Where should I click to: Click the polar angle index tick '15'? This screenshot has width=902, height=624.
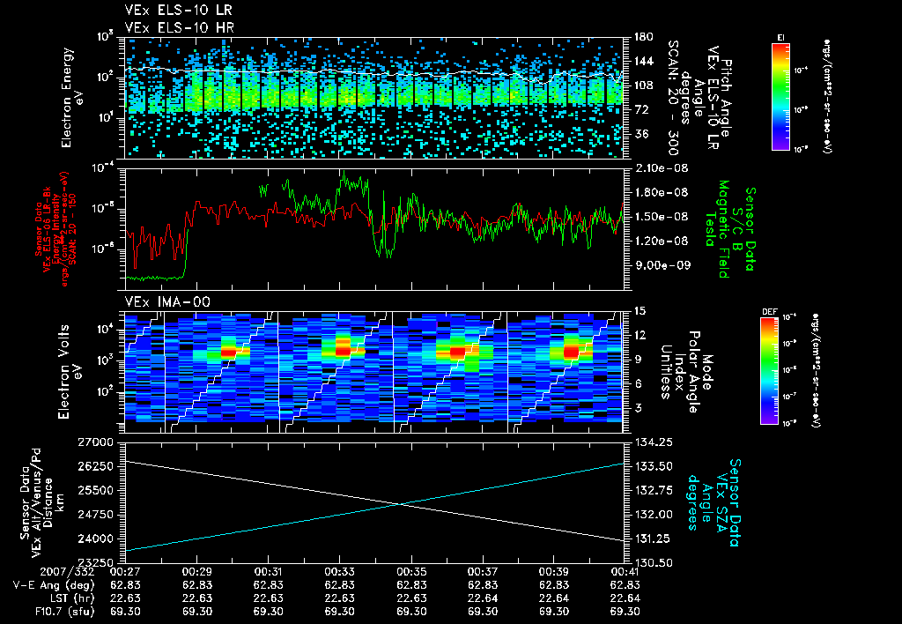pyautogui.click(x=640, y=311)
